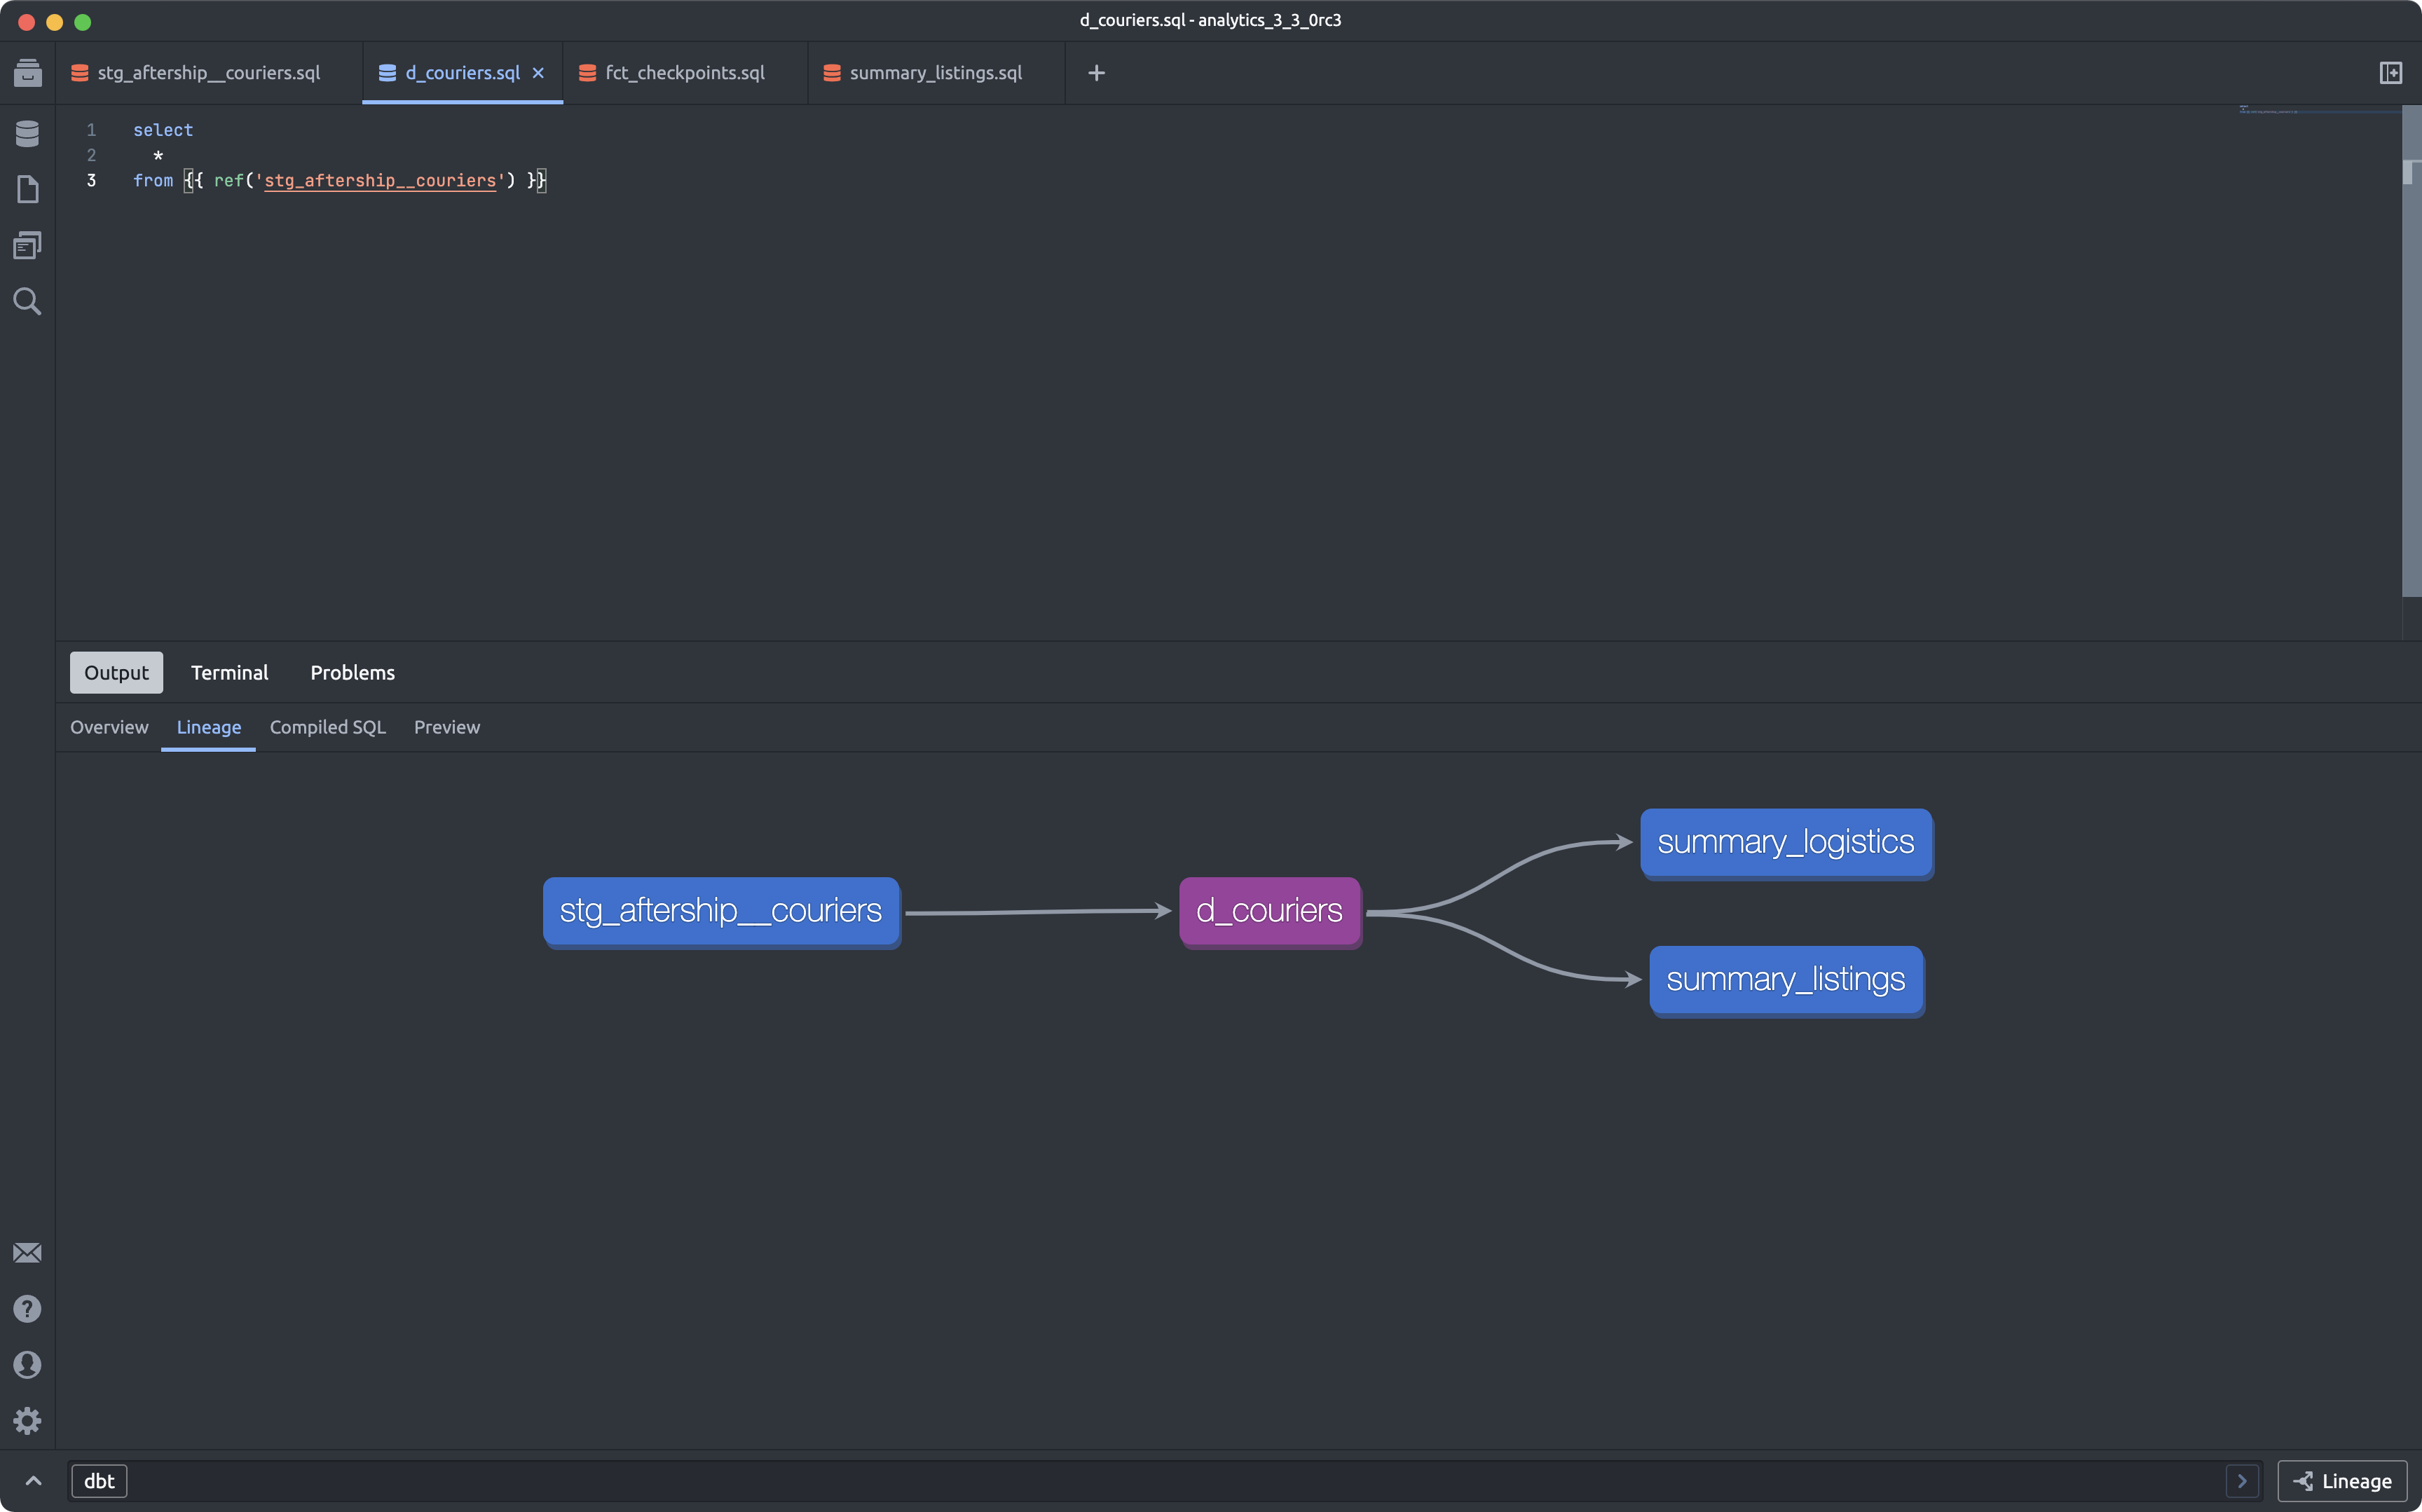Image resolution: width=2422 pixels, height=1512 pixels.
Task: Select the d_couriers lineage node
Action: pos(1270,911)
